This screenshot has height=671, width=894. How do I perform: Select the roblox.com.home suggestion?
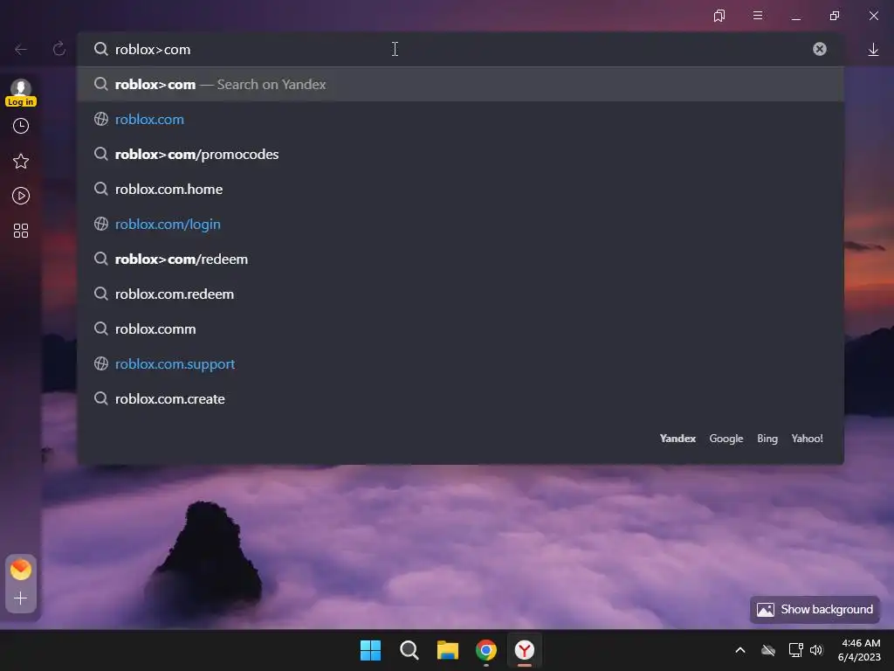[461, 189]
